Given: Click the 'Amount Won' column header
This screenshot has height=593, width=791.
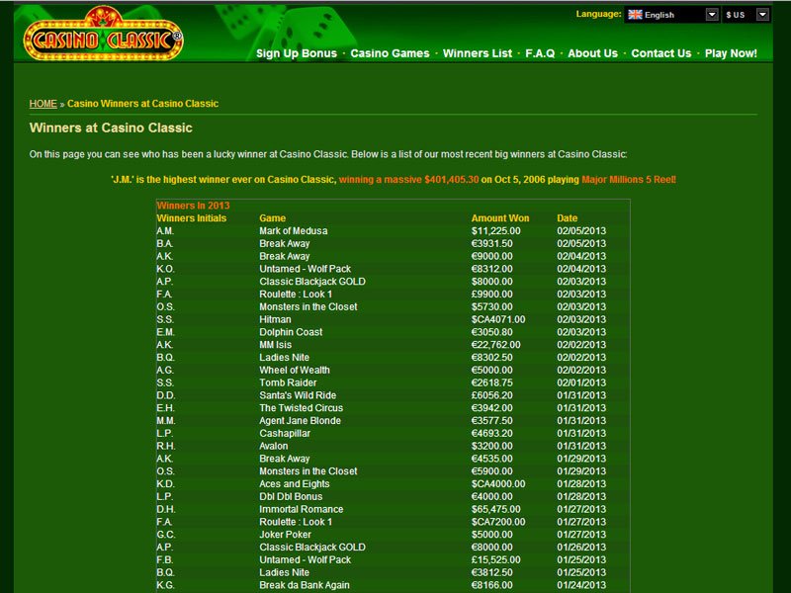Looking at the screenshot, I should [500, 218].
